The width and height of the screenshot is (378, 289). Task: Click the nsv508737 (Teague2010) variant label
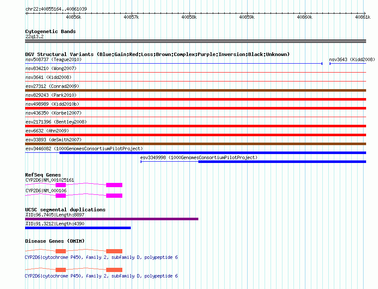coord(54,59)
